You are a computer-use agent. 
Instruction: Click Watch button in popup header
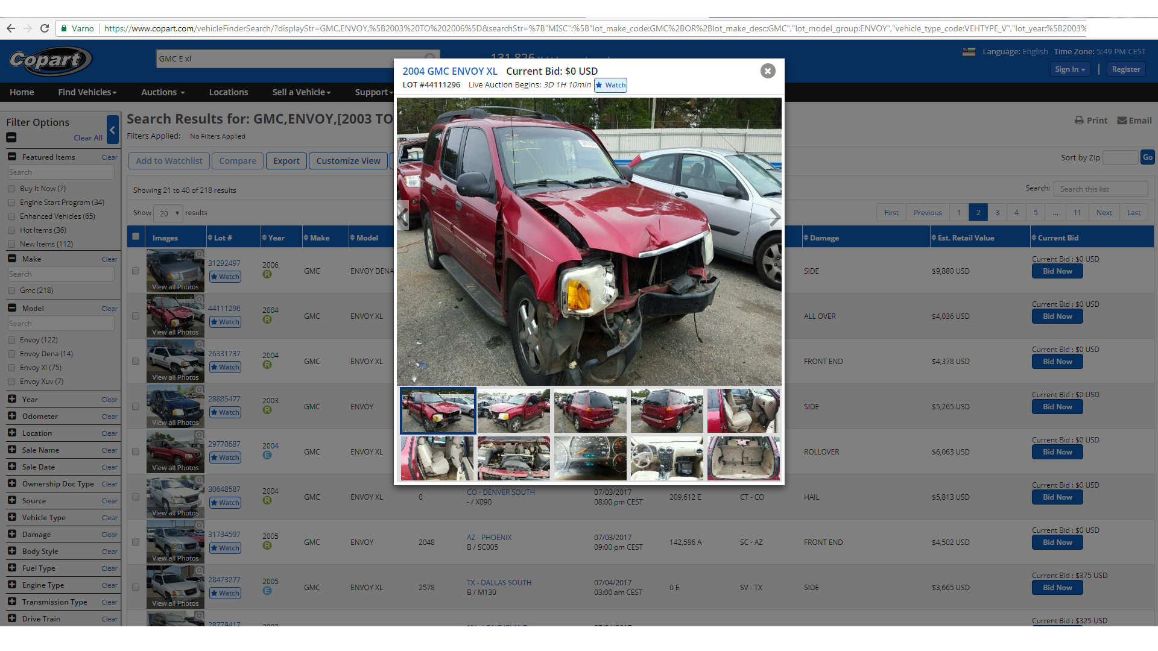pyautogui.click(x=610, y=85)
